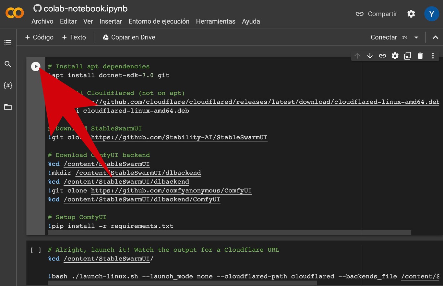
Task: Open cell settings gear in cell toolbar
Action: [395, 56]
